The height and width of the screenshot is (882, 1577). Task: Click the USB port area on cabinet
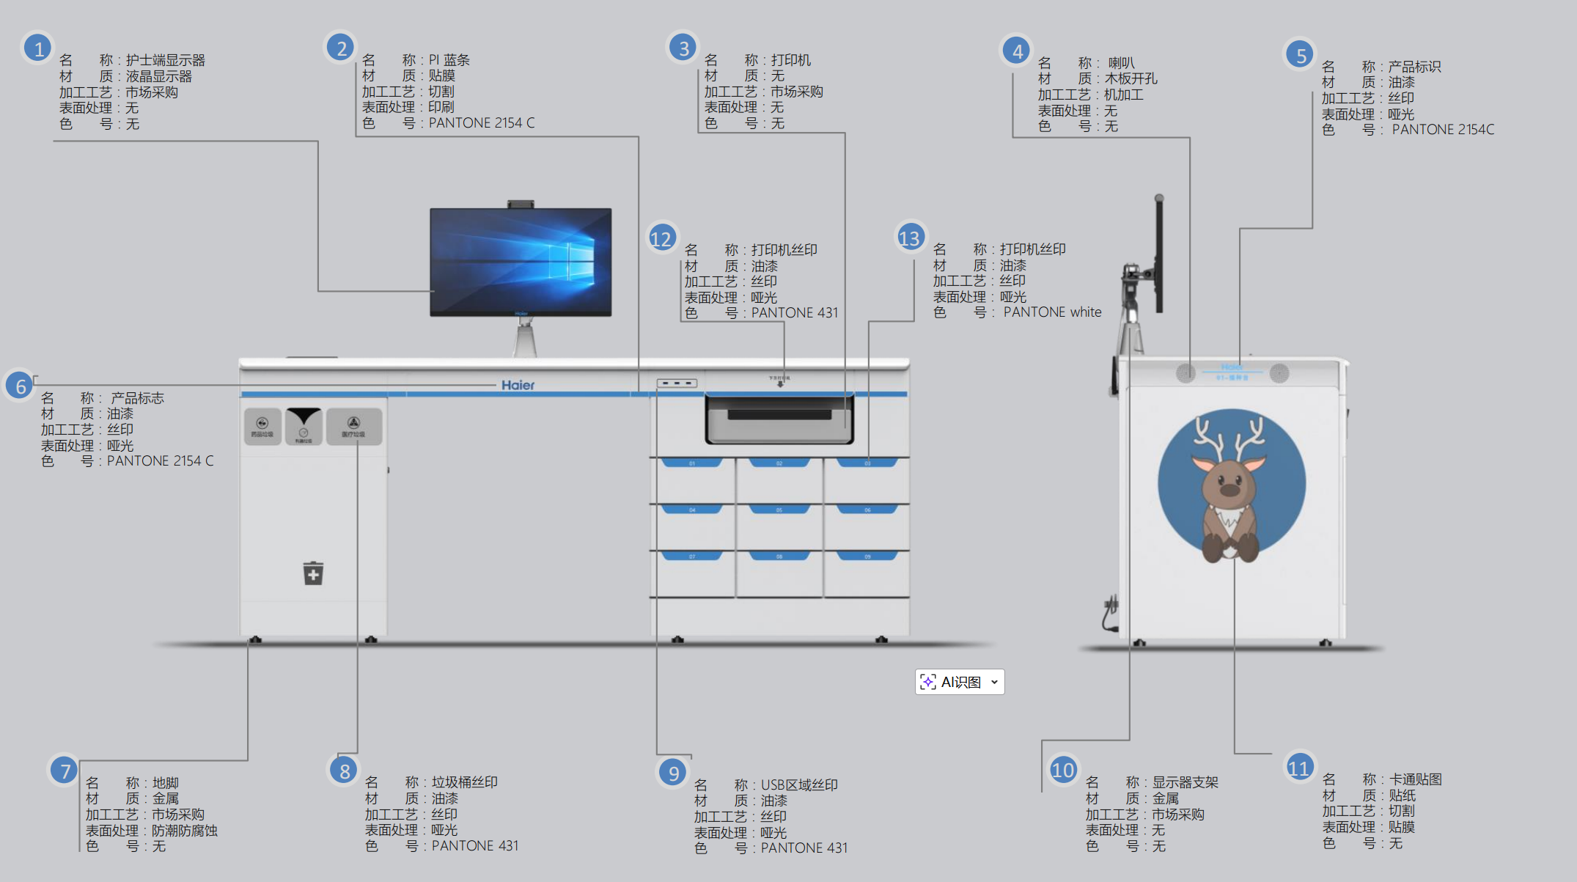pyautogui.click(x=676, y=383)
